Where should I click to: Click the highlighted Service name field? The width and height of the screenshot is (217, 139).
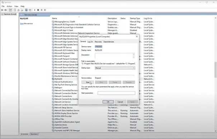coord(99,47)
